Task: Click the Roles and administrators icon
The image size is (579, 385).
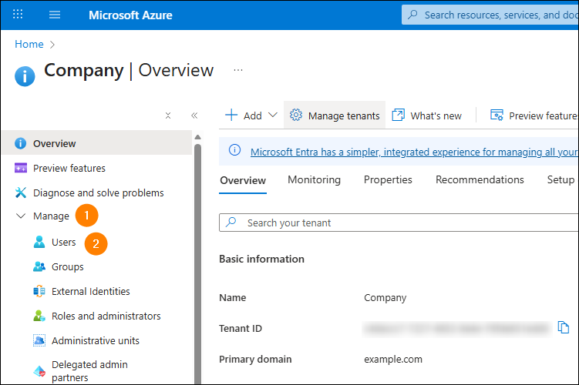Action: (x=39, y=316)
